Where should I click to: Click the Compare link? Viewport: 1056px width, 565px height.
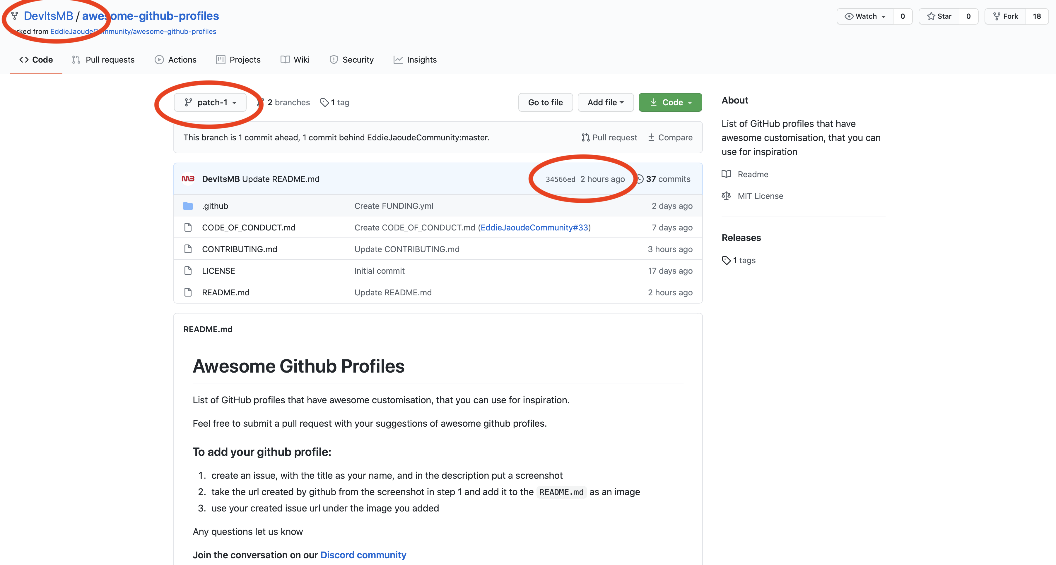670,137
